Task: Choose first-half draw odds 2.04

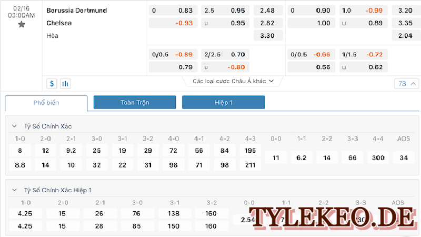Action: 406,35
